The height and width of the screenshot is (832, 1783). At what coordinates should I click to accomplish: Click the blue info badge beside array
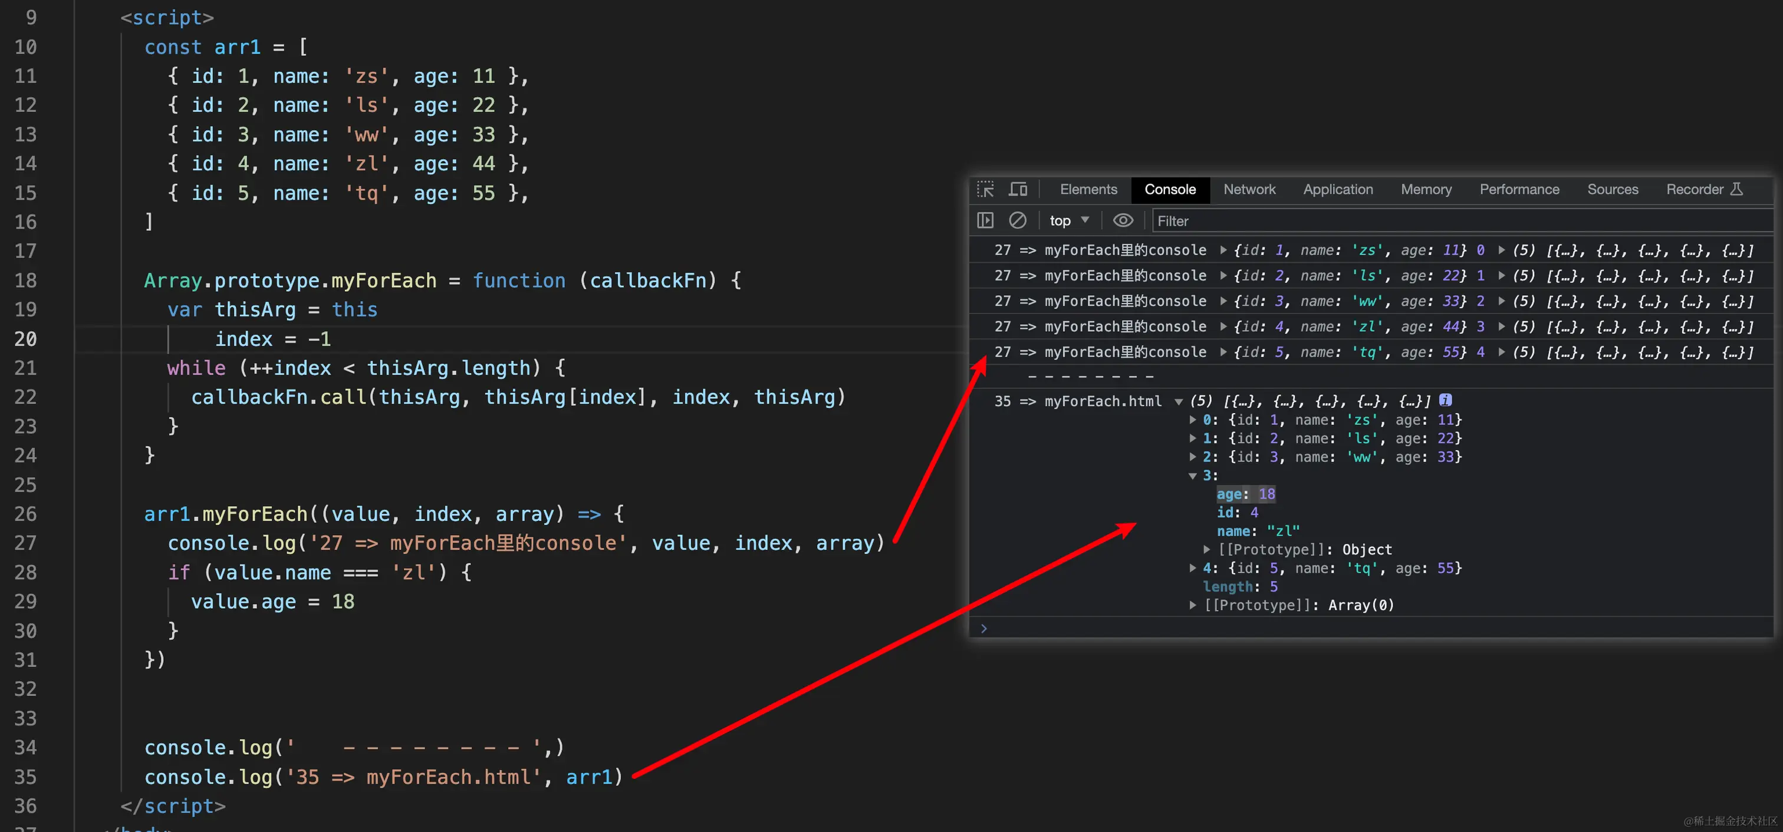pos(1445,400)
